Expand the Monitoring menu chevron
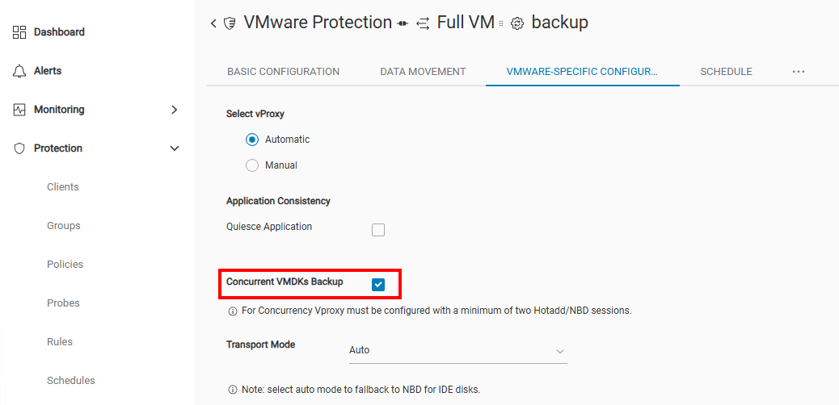The image size is (839, 405). [x=174, y=110]
